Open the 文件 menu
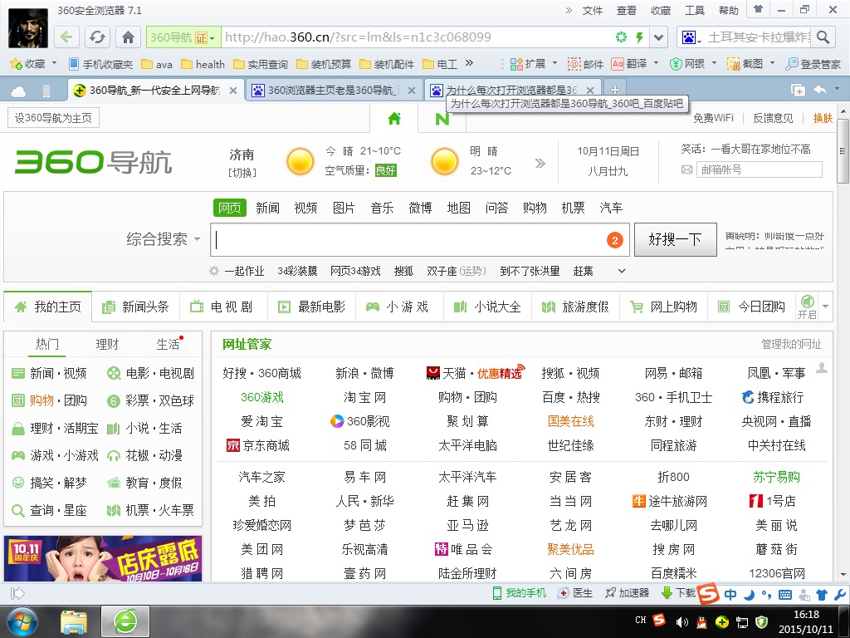Image resolution: width=850 pixels, height=638 pixels. tap(592, 11)
